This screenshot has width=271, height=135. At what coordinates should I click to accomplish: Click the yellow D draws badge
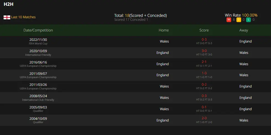239,20
